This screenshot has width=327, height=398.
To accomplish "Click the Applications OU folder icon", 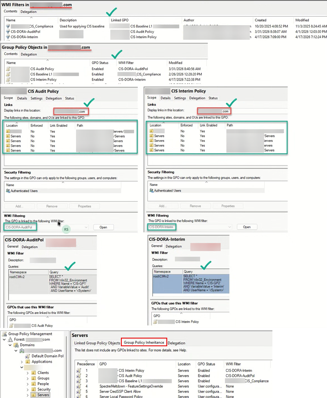I will point(27,362).
